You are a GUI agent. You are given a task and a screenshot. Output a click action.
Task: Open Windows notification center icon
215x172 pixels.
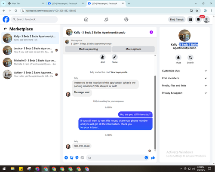click(209, 169)
